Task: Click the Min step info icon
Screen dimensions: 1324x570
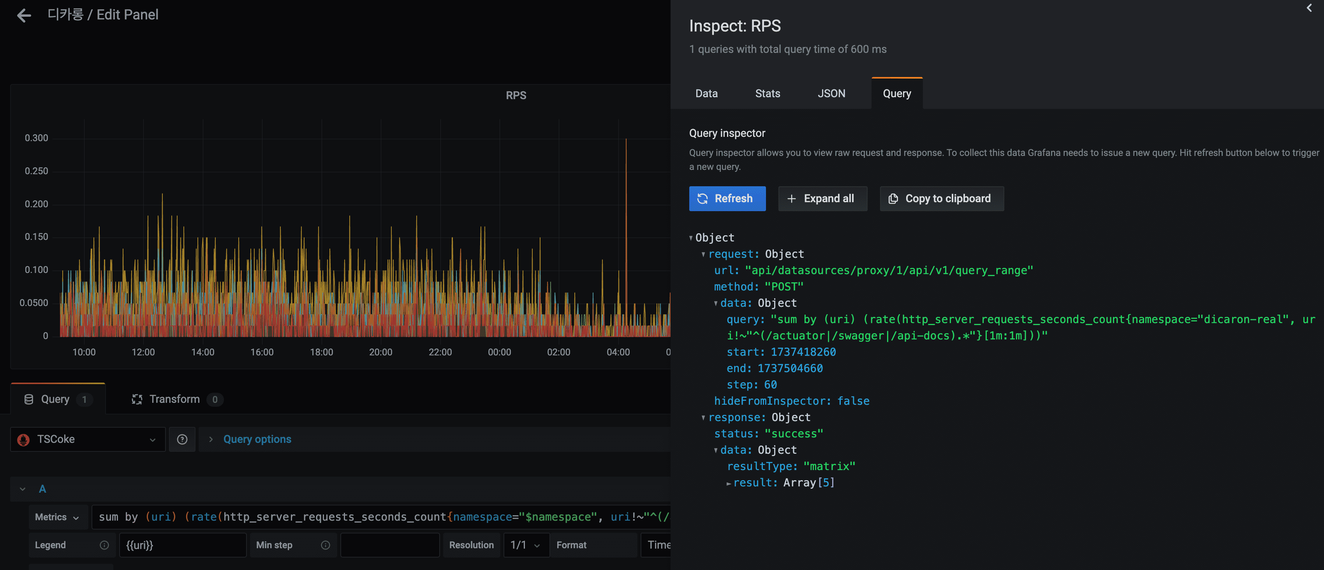Action: 325,545
